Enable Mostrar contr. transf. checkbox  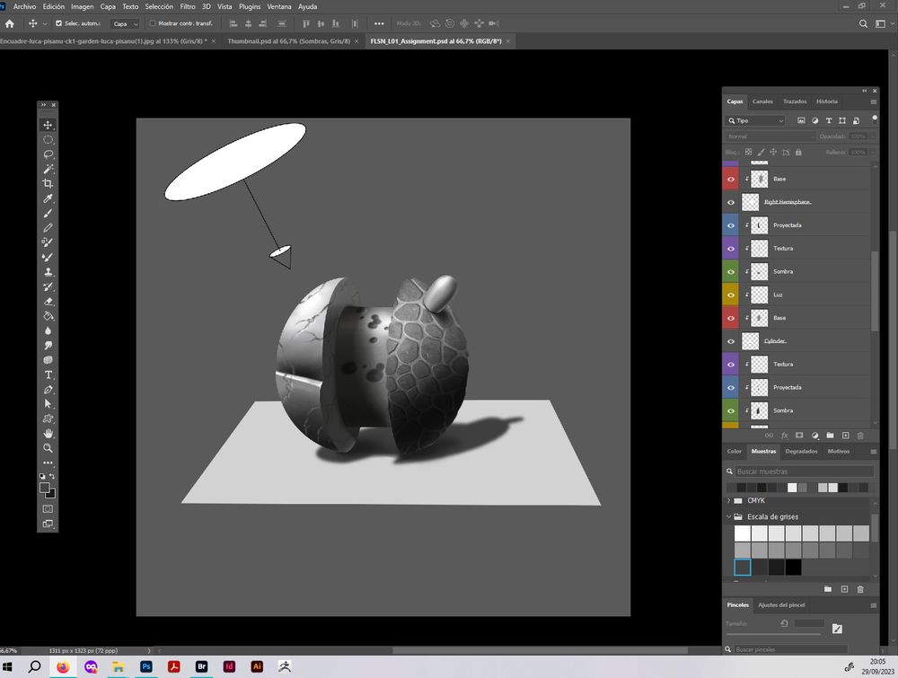(153, 23)
